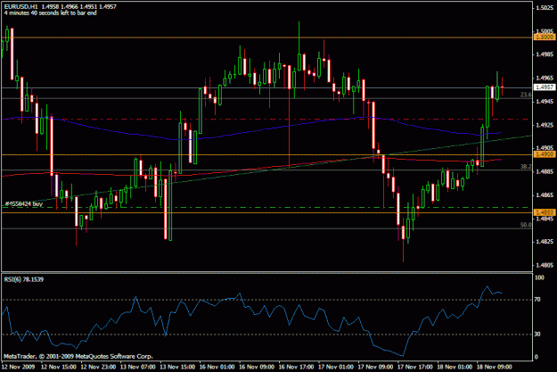Click the RSI 70 level label
This screenshot has height=372, width=557.
(x=537, y=300)
